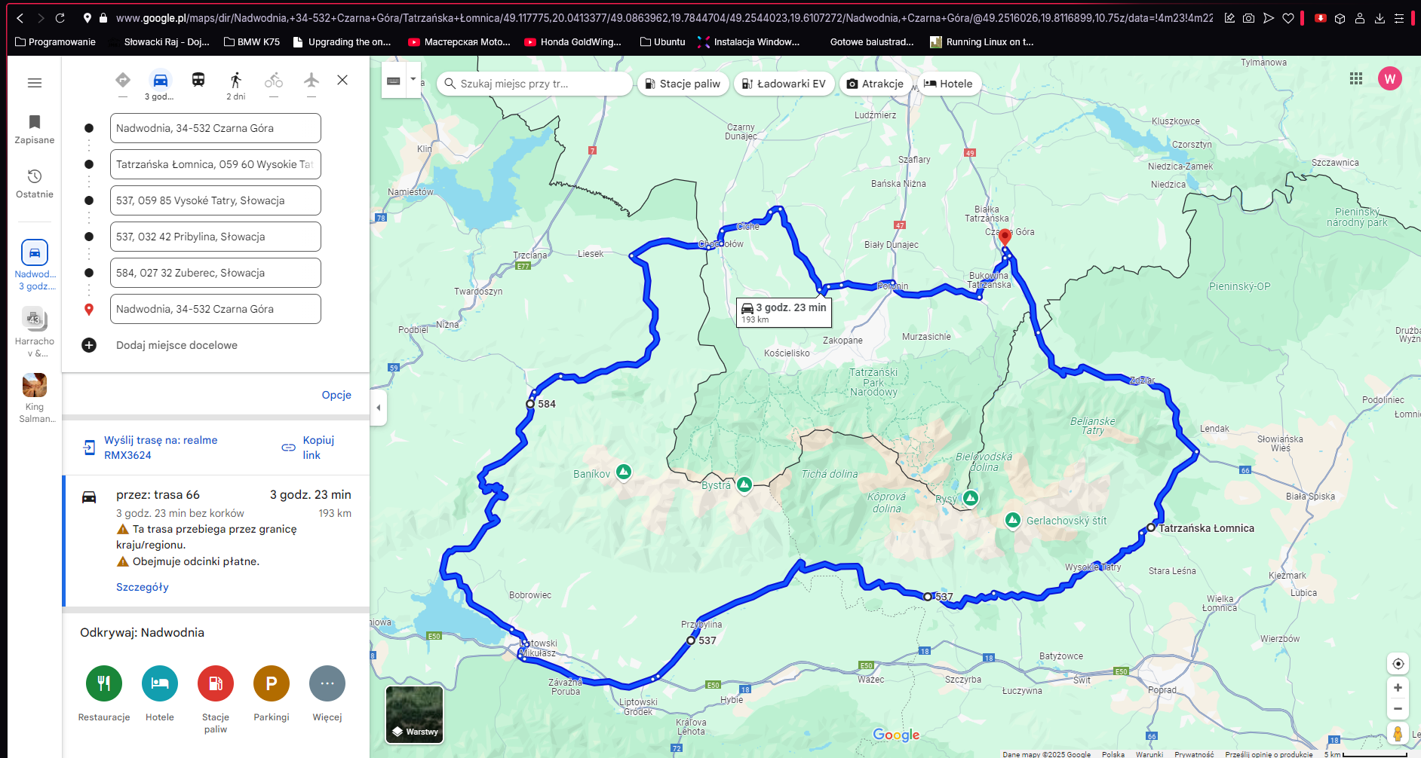Choose the walking travel mode
Image resolution: width=1421 pixels, height=758 pixels.
(236, 80)
